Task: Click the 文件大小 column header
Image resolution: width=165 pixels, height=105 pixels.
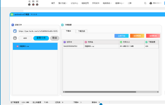Action: coord(132,42)
